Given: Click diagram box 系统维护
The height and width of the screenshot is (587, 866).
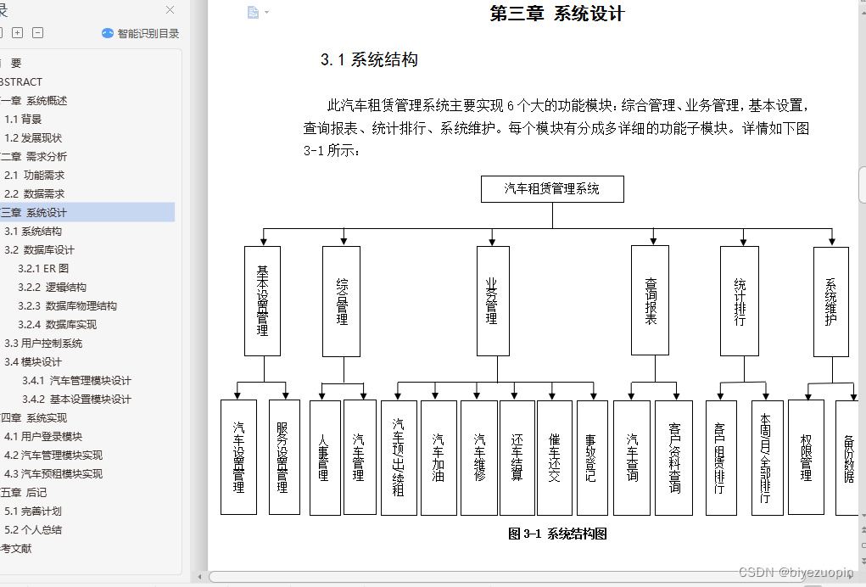Looking at the screenshot, I should (x=831, y=301).
